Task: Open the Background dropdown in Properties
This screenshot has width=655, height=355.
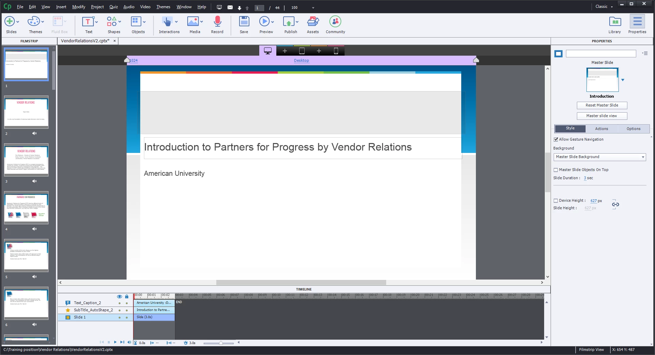Action: point(600,157)
